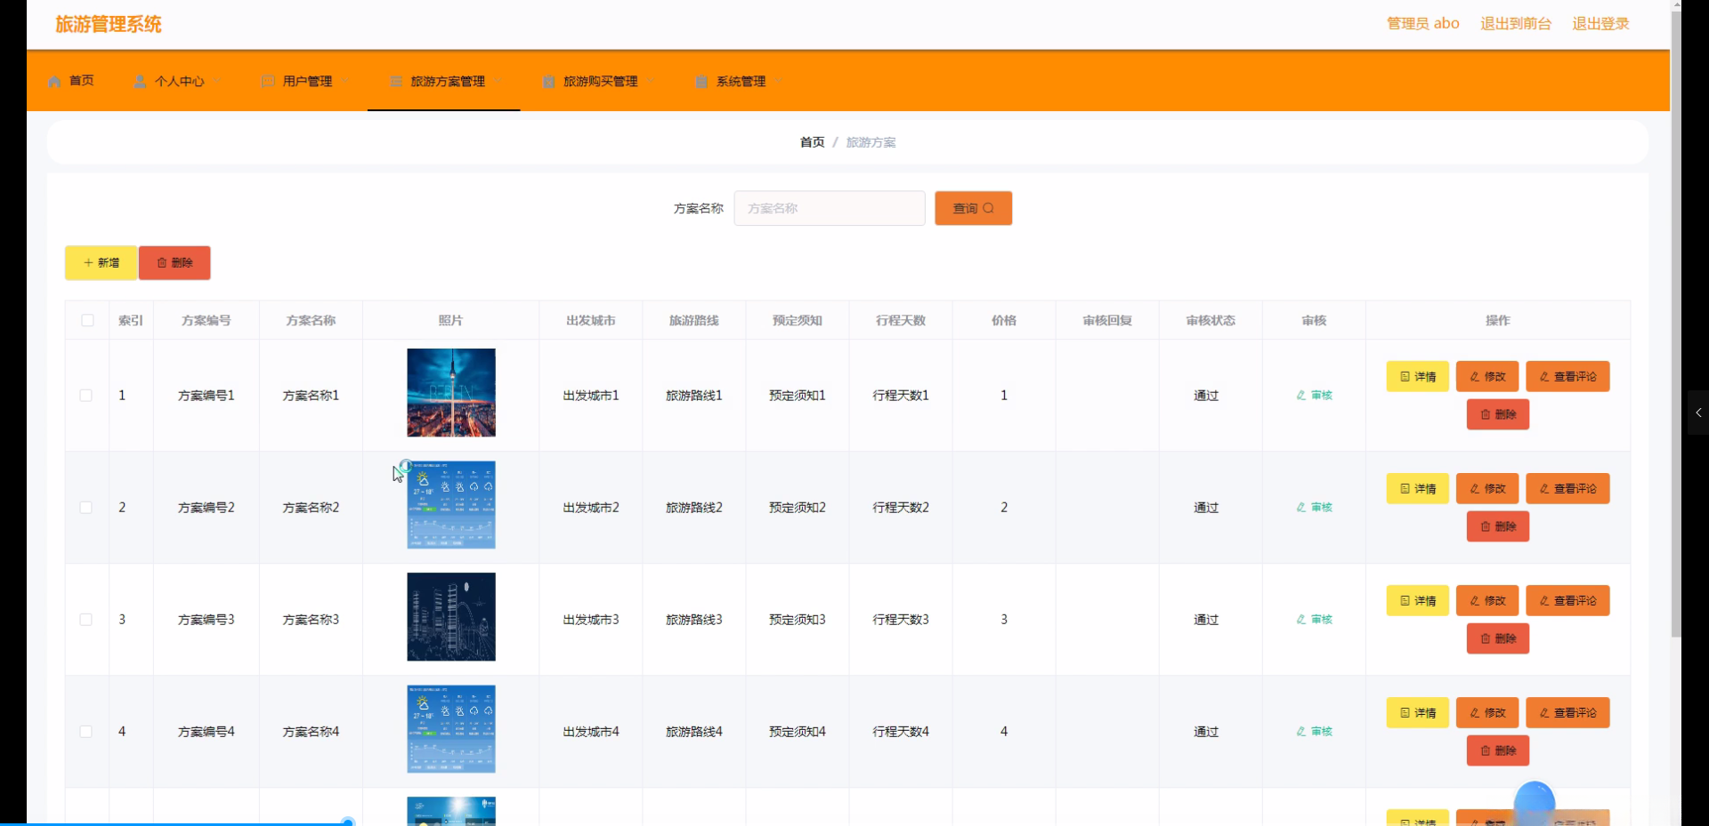This screenshot has height=826, width=1709.
Task: Expand the 用户管理 dropdown chevron
Action: click(x=344, y=81)
